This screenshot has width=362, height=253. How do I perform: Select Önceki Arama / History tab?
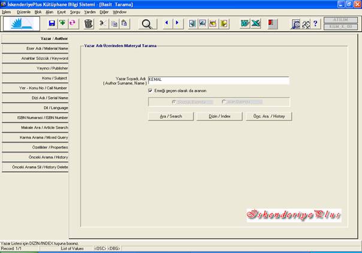pos(35,157)
